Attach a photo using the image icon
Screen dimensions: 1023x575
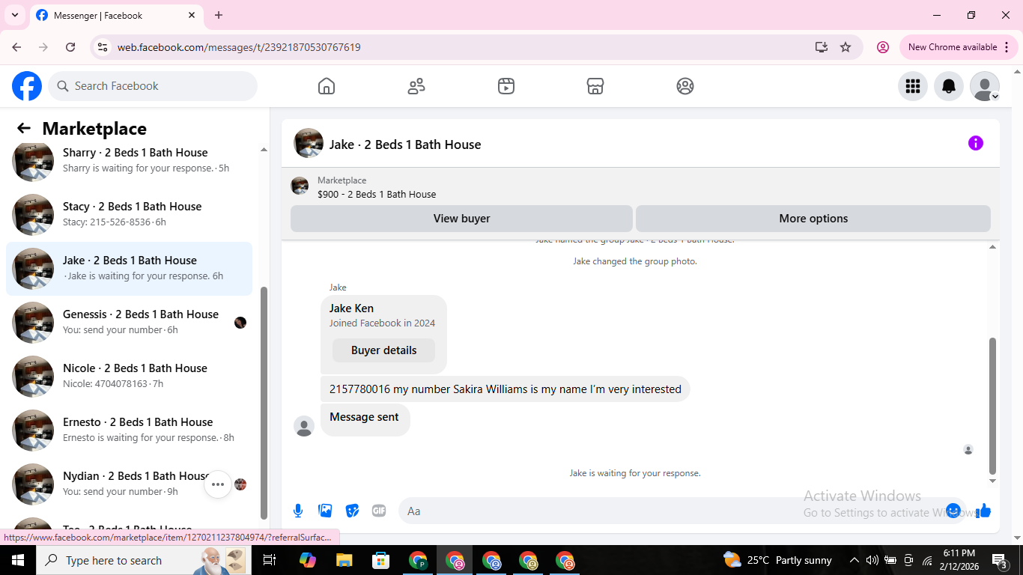325,511
